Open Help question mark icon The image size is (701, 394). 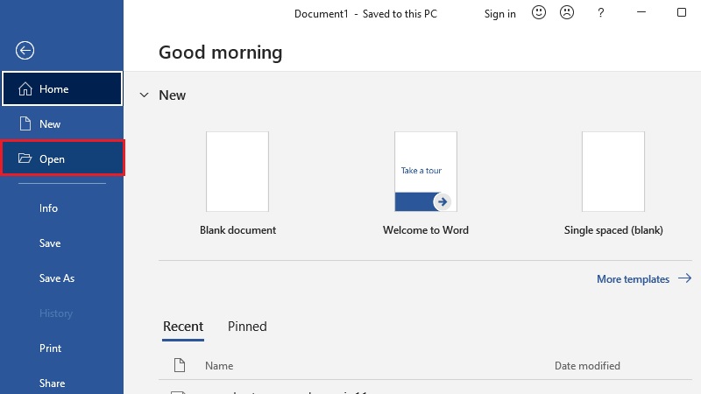(x=601, y=13)
